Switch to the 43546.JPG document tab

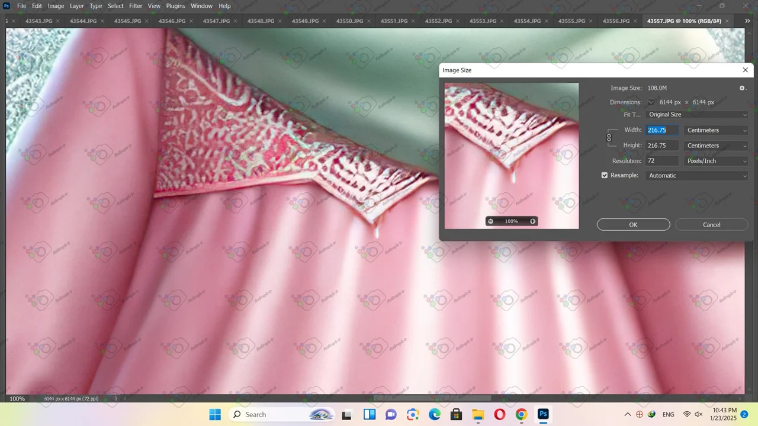pos(171,21)
